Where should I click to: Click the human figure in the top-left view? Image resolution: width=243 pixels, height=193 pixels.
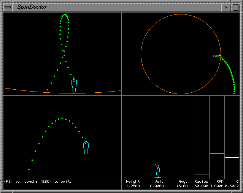click(x=74, y=84)
